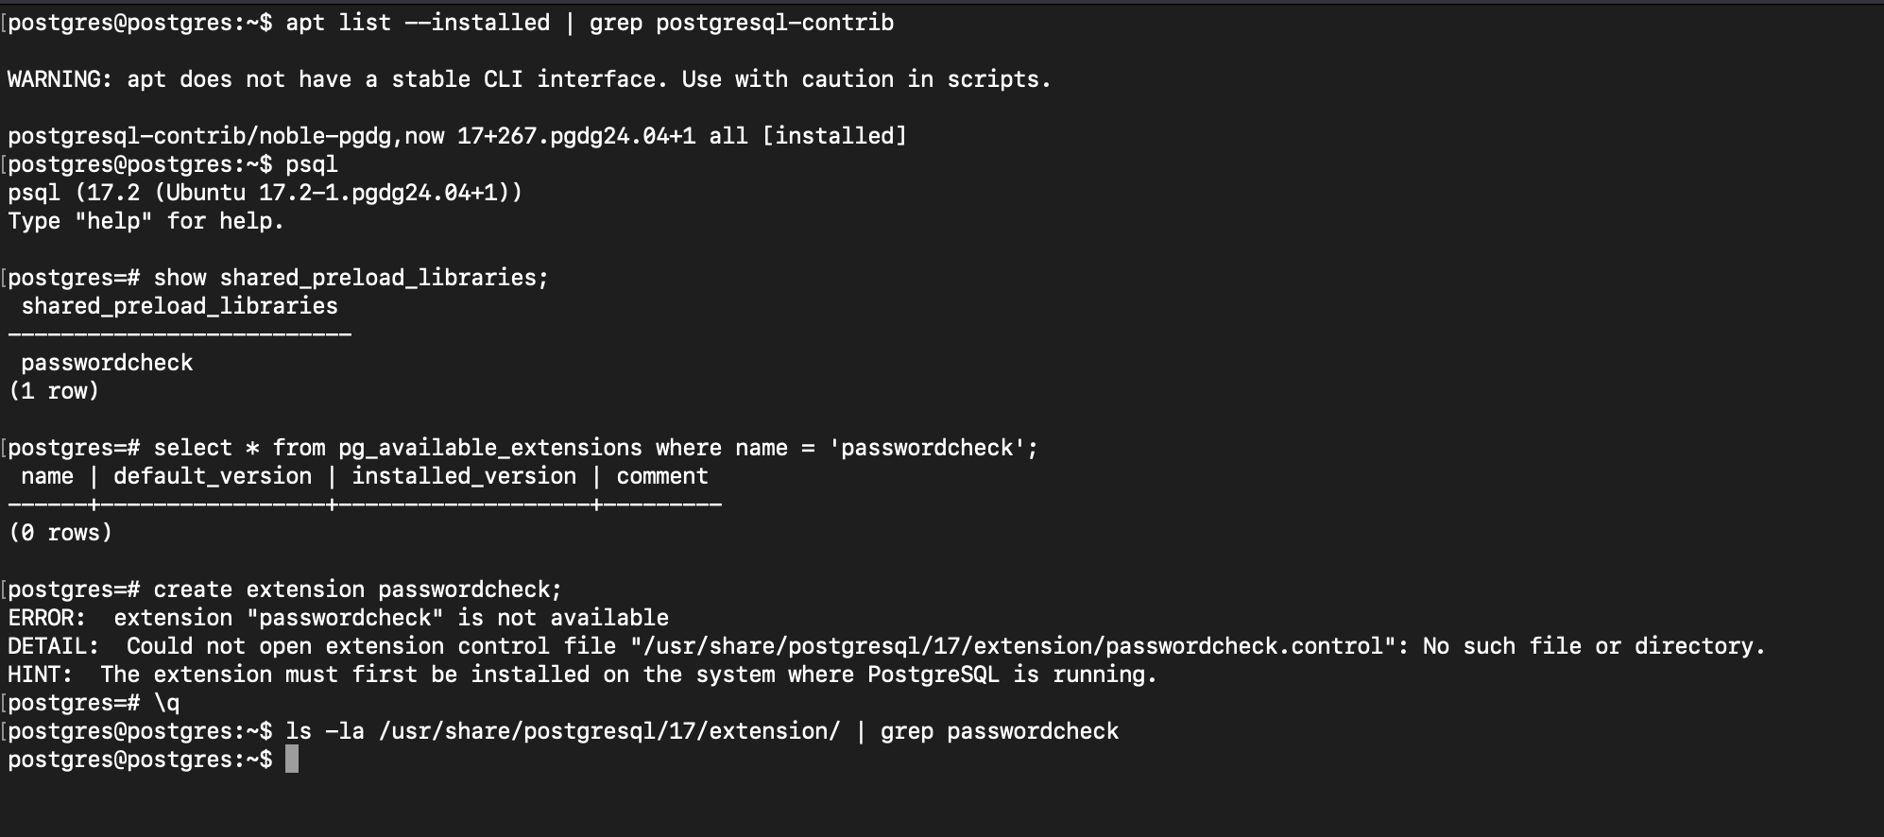The height and width of the screenshot is (837, 1884).
Task: Click the "installed_version" column header
Action: 464,476
